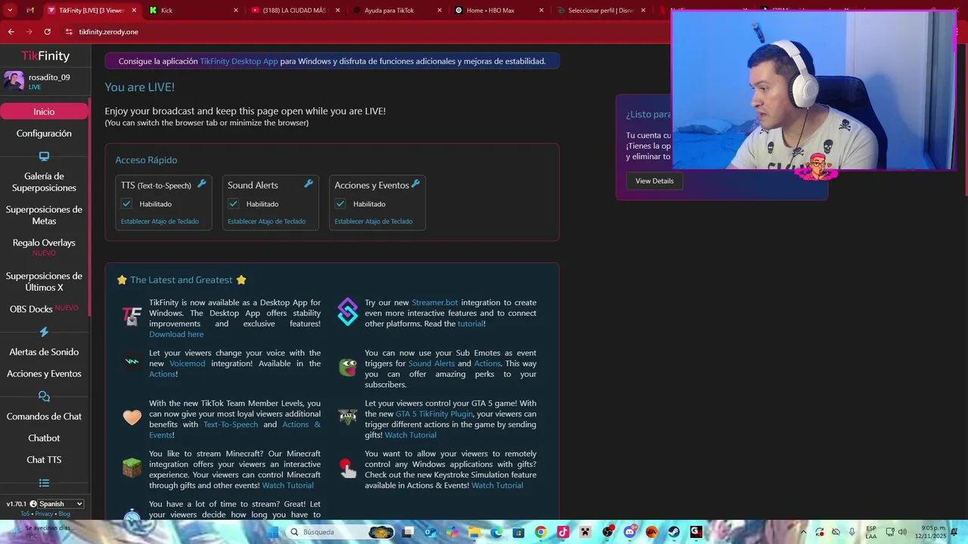Click the Text-To-Speech link
Screen dimensions: 968x544
231,425
